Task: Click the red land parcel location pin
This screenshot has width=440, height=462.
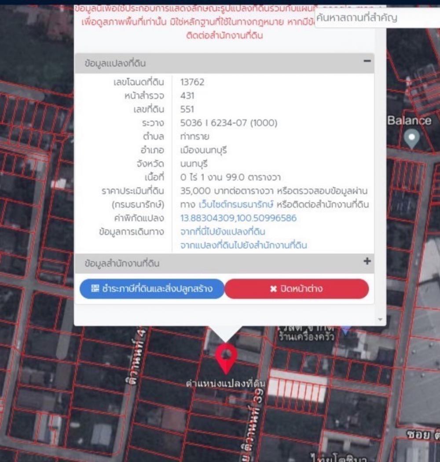Action: coord(227,356)
